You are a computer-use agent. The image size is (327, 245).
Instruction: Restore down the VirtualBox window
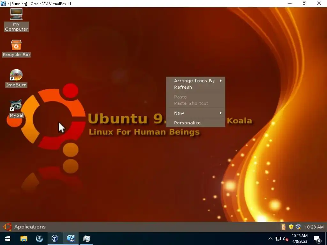[304, 3]
